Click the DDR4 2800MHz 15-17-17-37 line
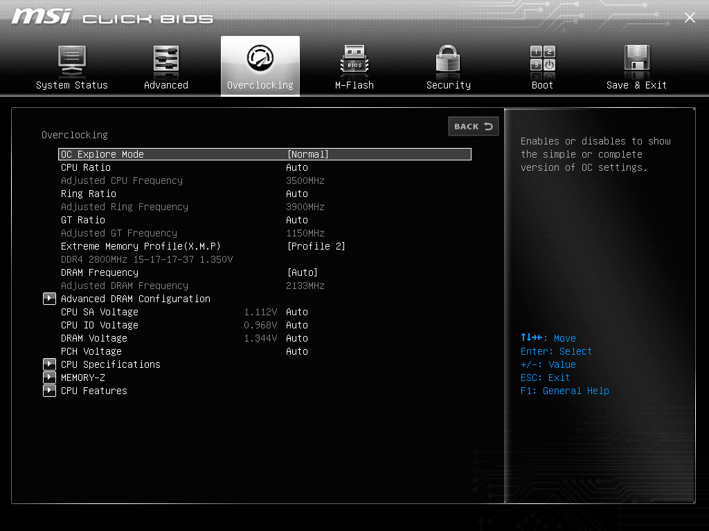 click(147, 259)
